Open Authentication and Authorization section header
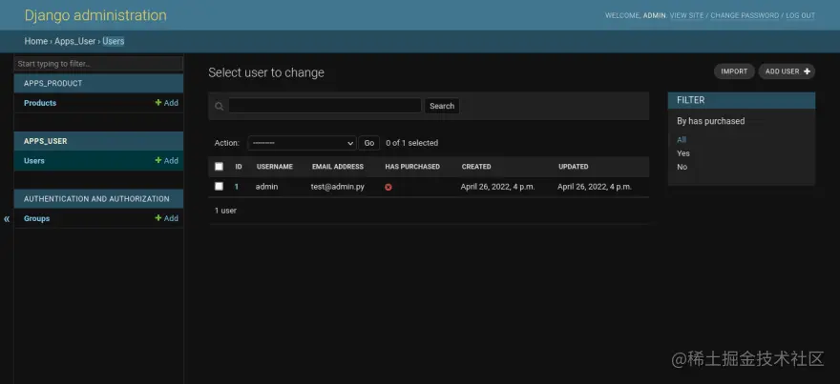This screenshot has width=840, height=384. [96, 199]
